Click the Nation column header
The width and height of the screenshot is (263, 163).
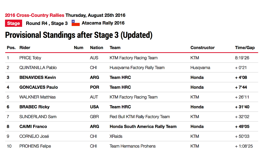click(x=97, y=48)
